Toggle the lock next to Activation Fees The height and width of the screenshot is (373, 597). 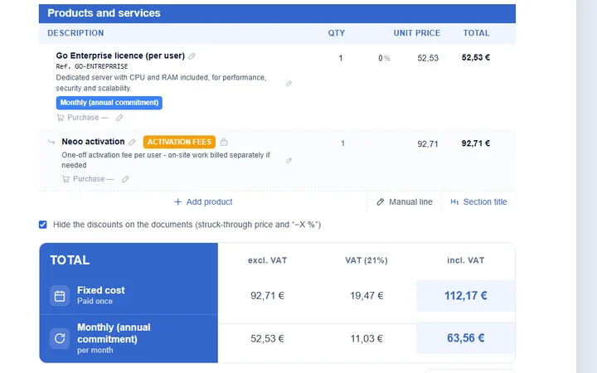[224, 142]
